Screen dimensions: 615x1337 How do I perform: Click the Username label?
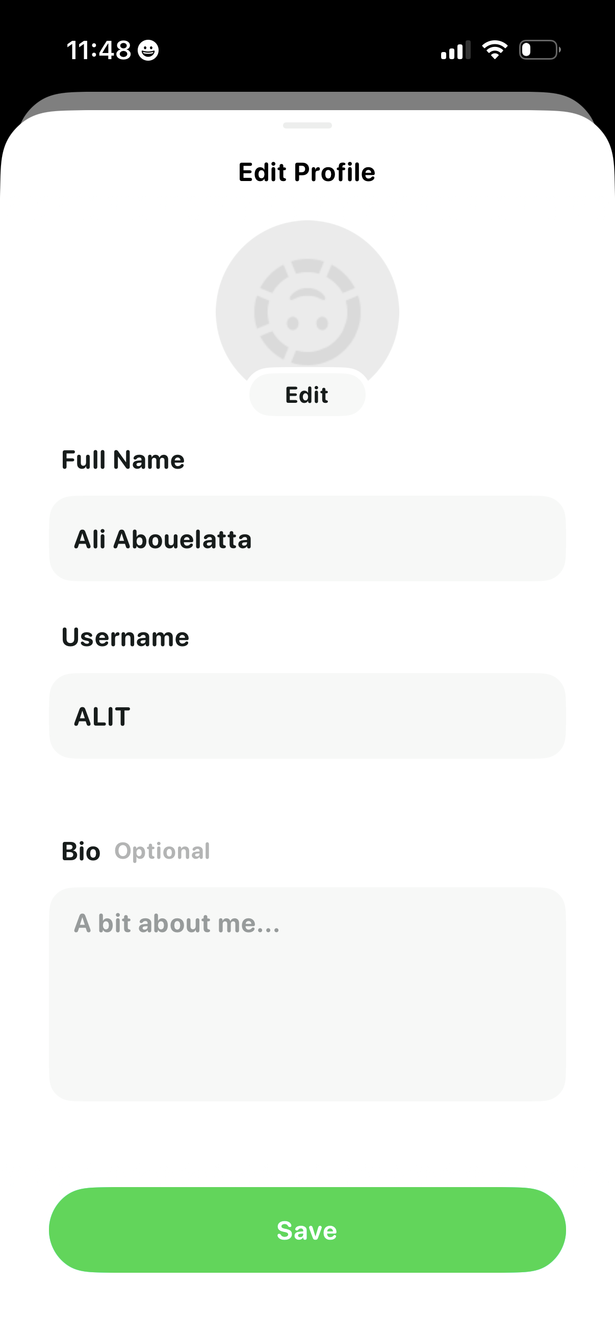(125, 637)
